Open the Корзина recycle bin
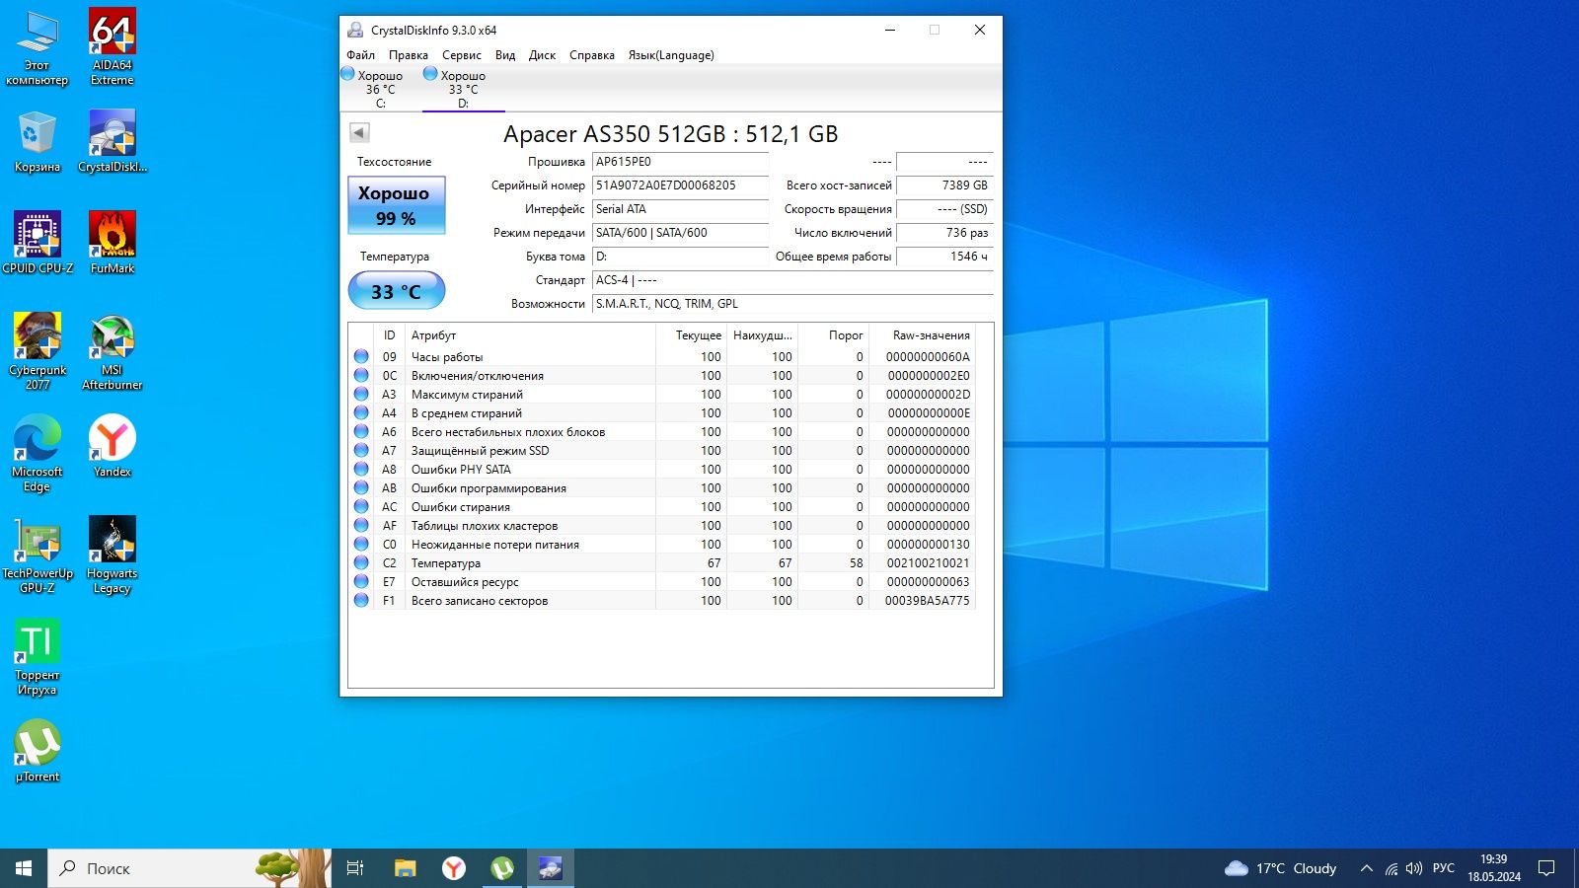1579x888 pixels. point(38,142)
